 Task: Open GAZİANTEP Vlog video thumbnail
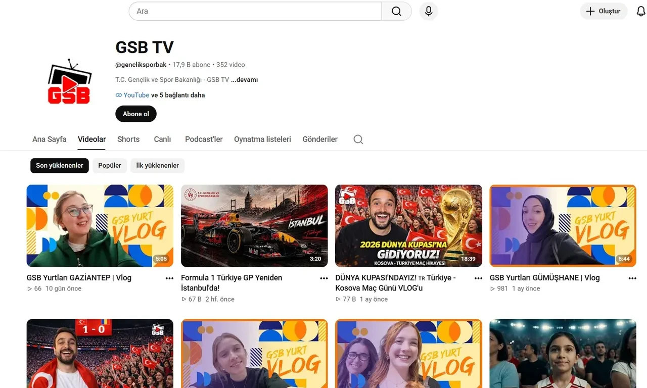100,226
